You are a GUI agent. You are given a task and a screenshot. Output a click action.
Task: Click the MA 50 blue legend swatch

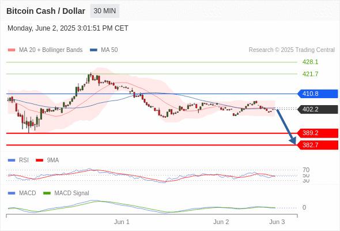point(93,50)
